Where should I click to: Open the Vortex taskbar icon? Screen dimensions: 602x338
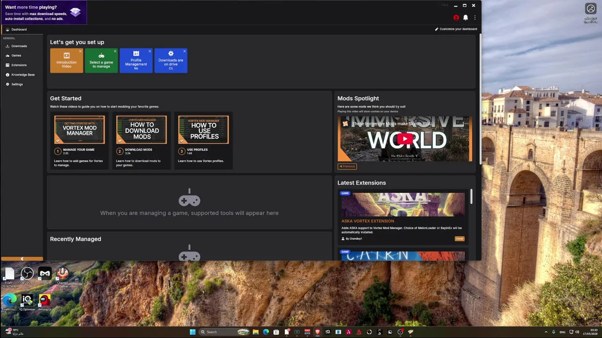411,332
